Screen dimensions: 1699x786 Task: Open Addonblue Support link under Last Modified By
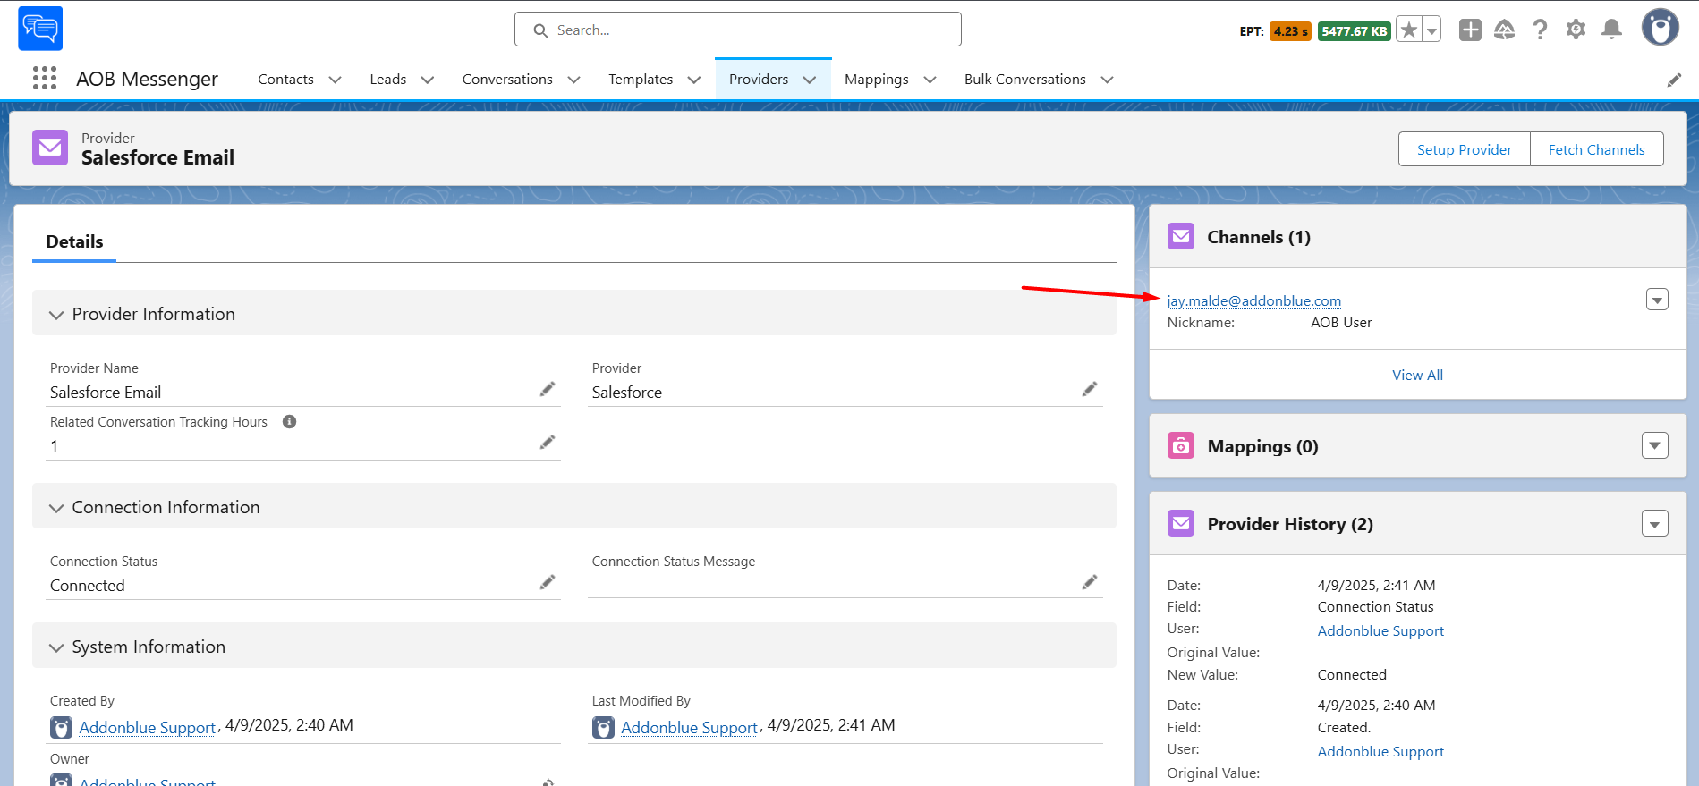pos(690,728)
